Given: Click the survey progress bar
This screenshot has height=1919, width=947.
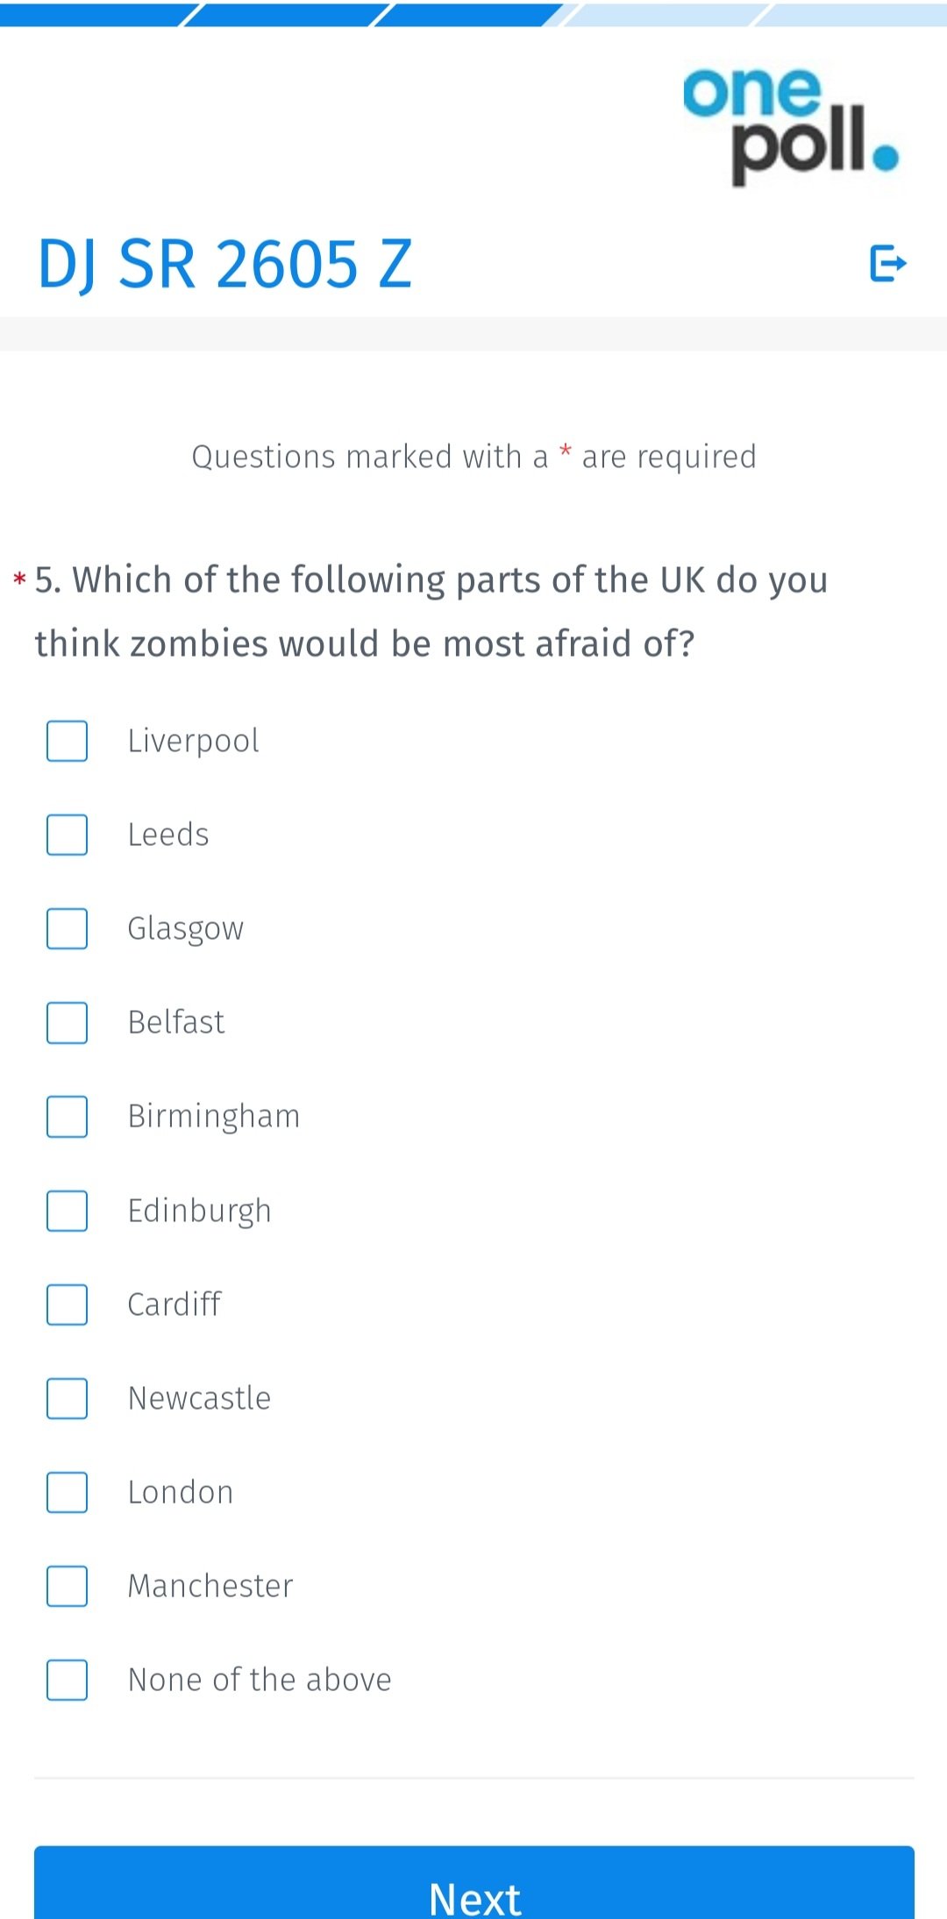Looking at the screenshot, I should point(473,14).
